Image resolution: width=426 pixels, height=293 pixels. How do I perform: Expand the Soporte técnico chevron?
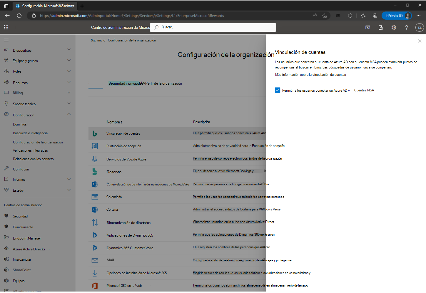coord(69,103)
